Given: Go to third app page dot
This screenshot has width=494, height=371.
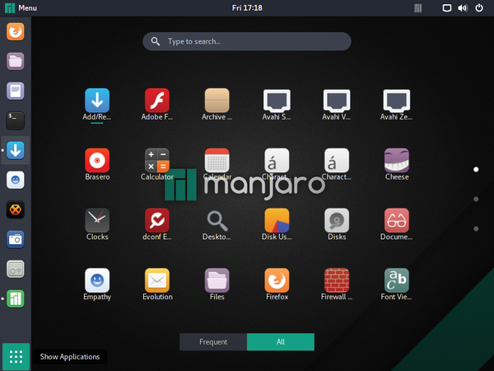Looking at the screenshot, I should tap(476, 228).
